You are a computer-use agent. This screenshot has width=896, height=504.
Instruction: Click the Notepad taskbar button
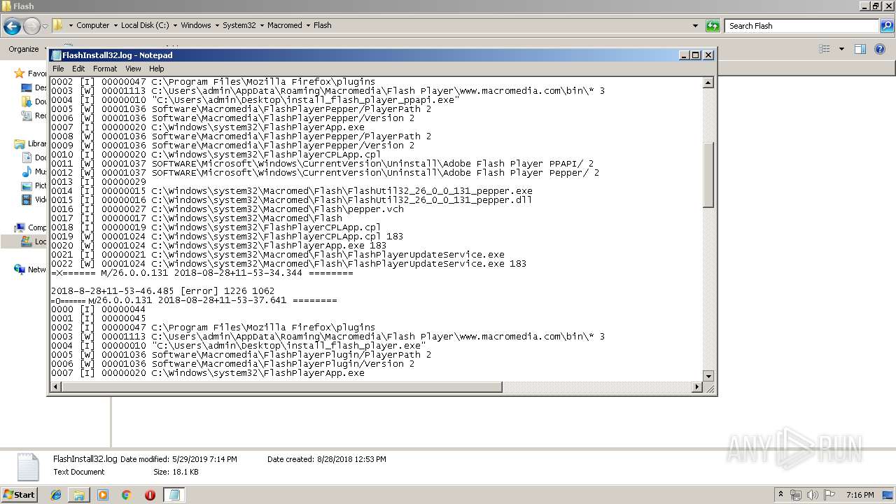coord(174,495)
